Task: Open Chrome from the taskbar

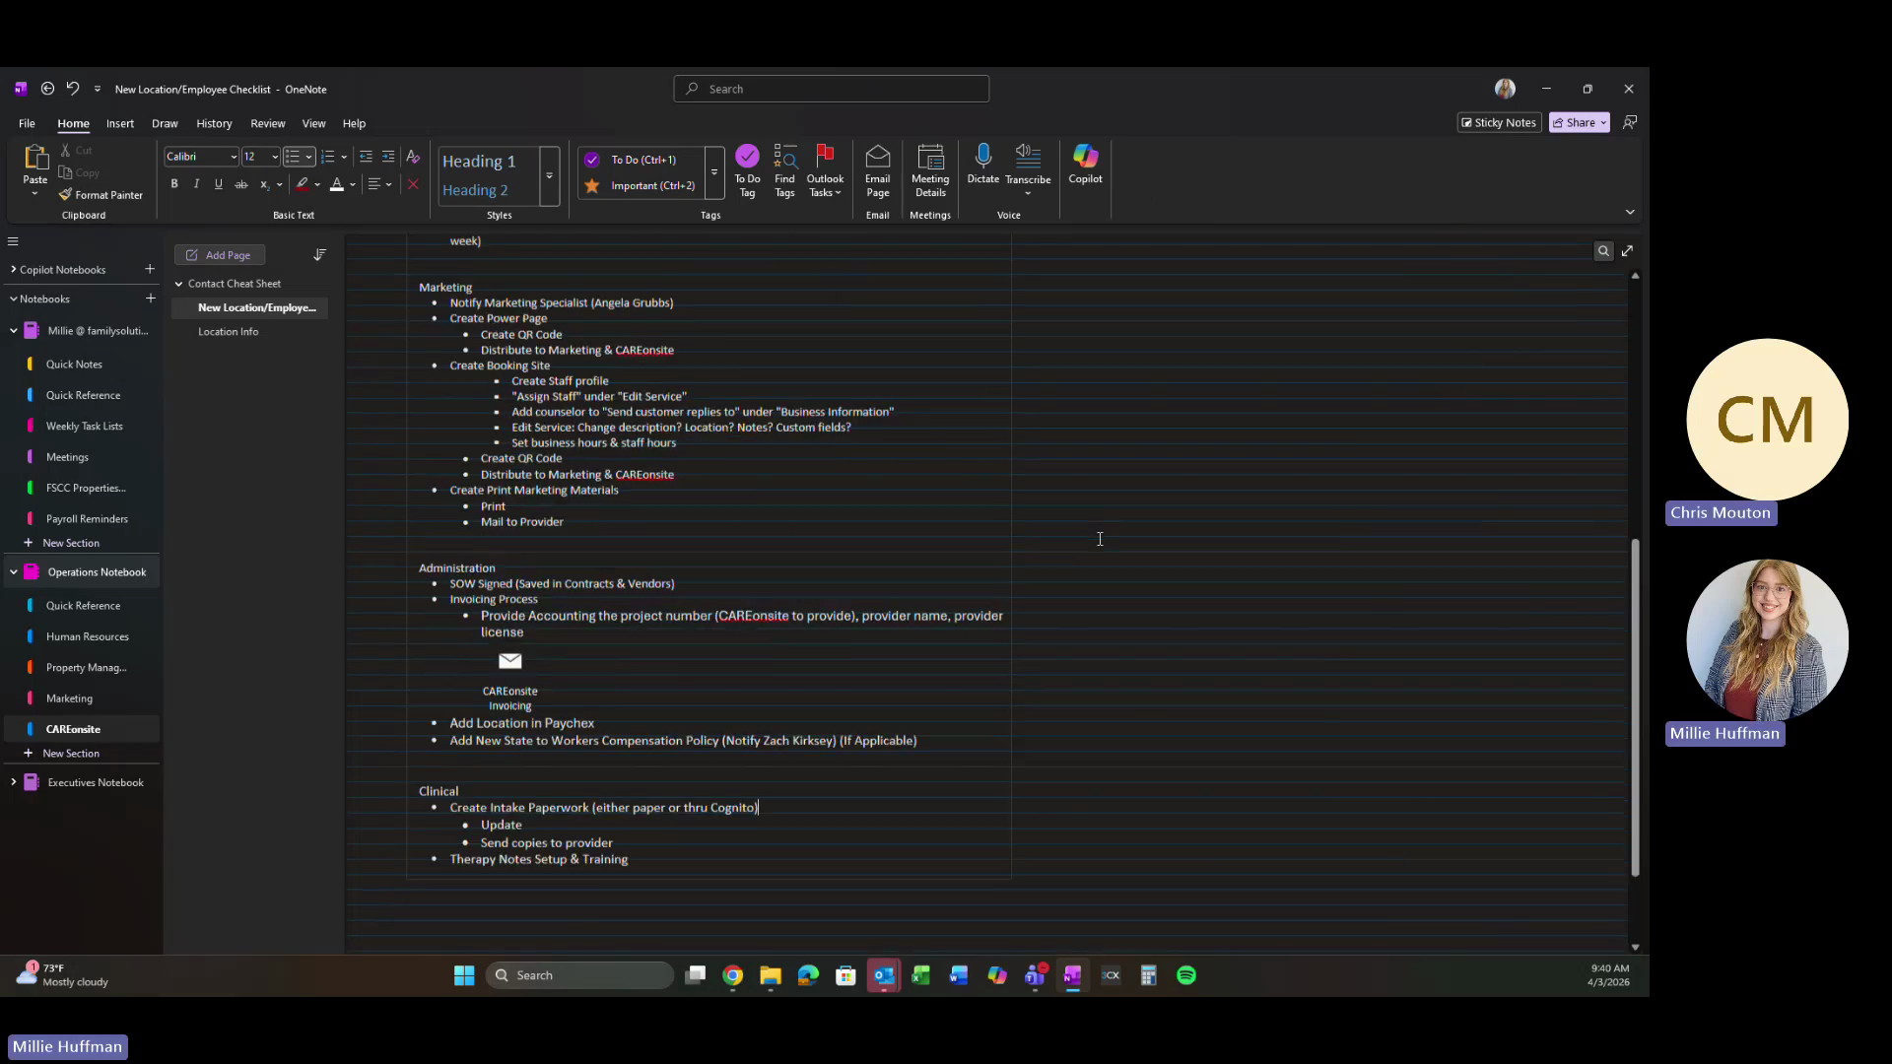Action: tap(732, 975)
